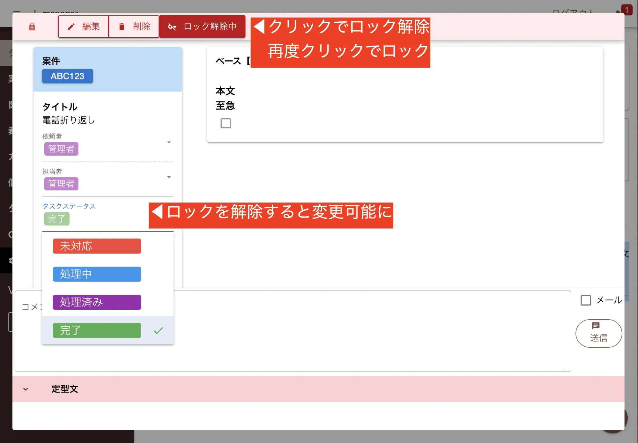Image resolution: width=638 pixels, height=443 pixels.
Task: Click the pencil icon on the 編集 button
Action: (71, 27)
